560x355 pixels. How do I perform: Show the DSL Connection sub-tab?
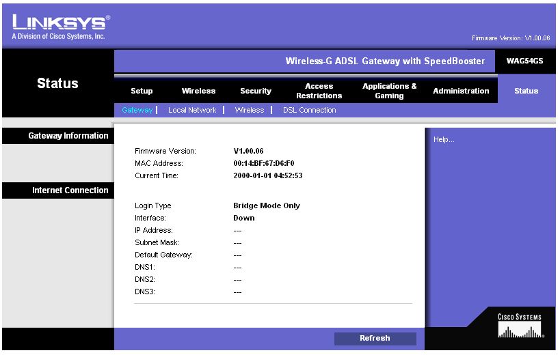[x=309, y=110]
